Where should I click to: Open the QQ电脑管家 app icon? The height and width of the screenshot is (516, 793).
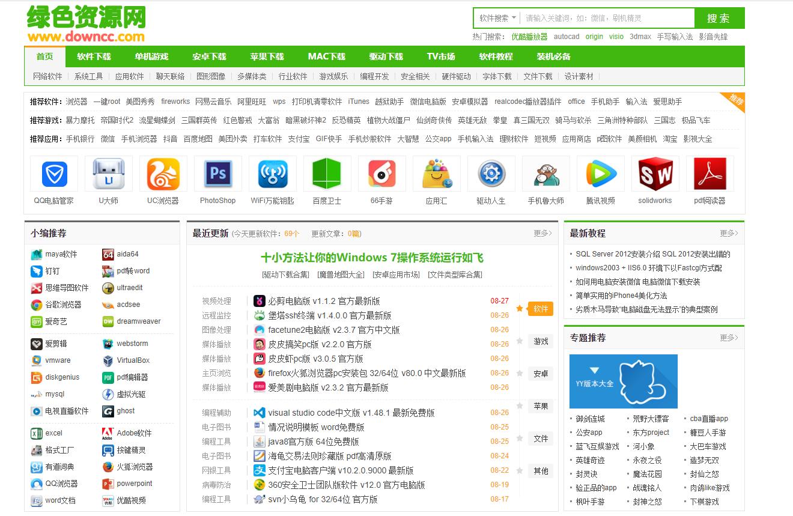click(54, 174)
